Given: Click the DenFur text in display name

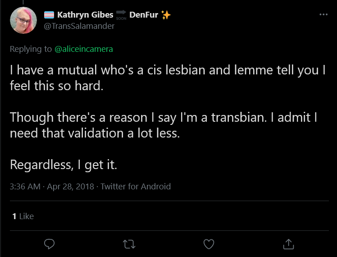Looking at the screenshot, I should 144,15.
